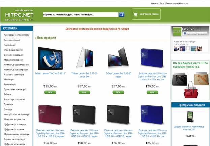
Task: Open the Вход login link
Action: click(162, 3)
